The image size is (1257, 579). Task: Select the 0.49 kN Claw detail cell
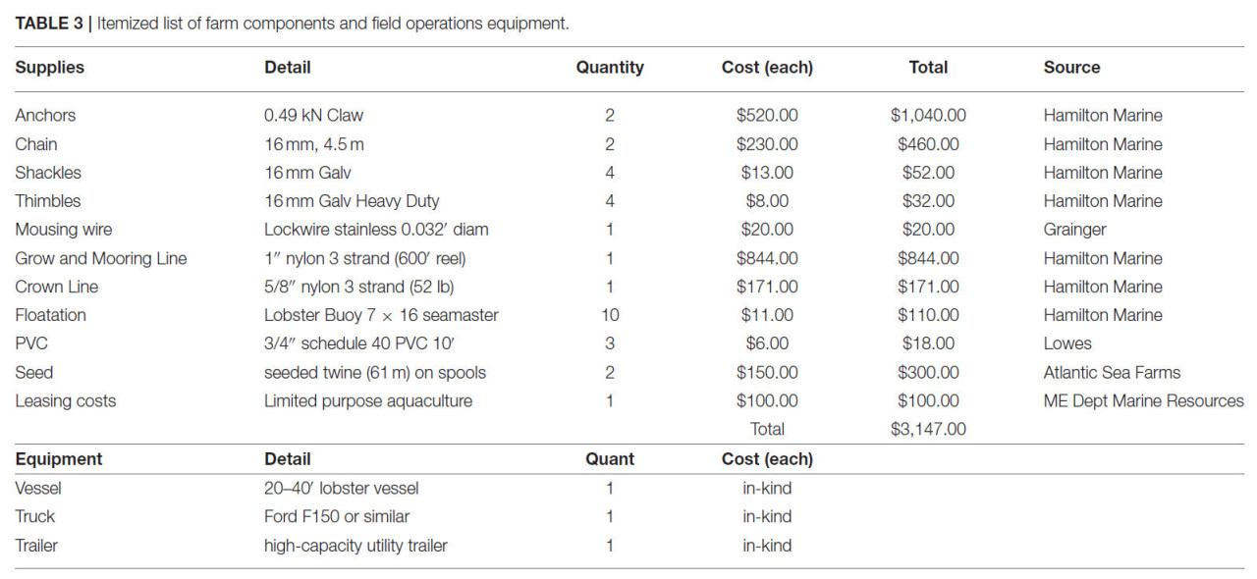pos(313,115)
